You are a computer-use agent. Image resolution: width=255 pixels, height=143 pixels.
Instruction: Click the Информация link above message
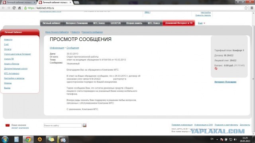57,48
